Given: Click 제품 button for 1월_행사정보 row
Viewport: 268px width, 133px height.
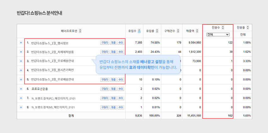Looking at the screenshot, I should (113, 43).
